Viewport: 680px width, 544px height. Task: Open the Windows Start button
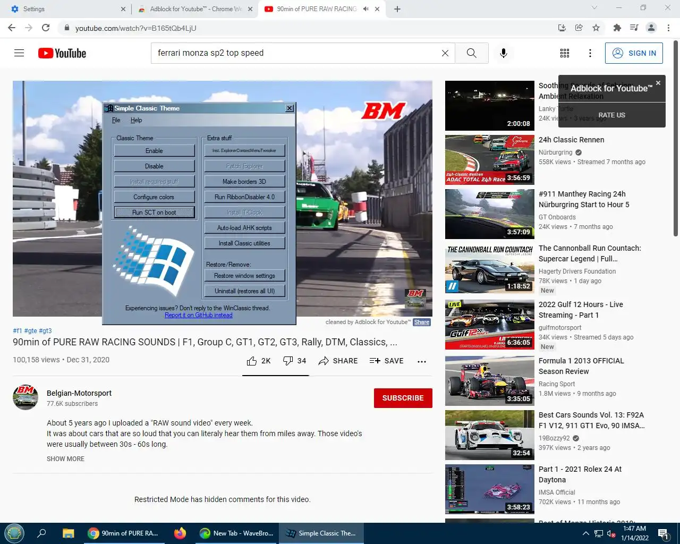click(x=14, y=533)
